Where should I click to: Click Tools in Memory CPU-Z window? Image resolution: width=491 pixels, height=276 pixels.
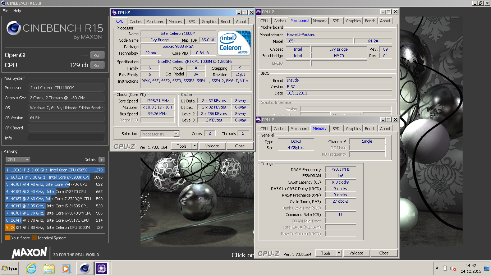click(x=326, y=253)
